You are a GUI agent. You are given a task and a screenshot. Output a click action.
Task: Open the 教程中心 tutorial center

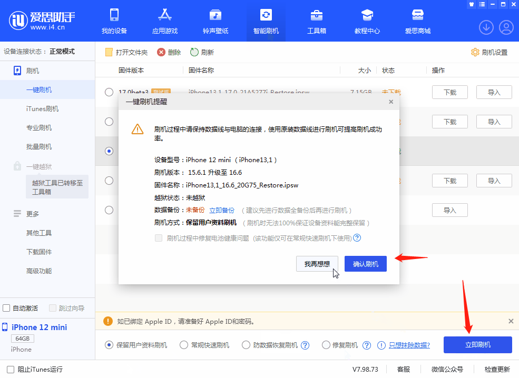click(x=367, y=21)
